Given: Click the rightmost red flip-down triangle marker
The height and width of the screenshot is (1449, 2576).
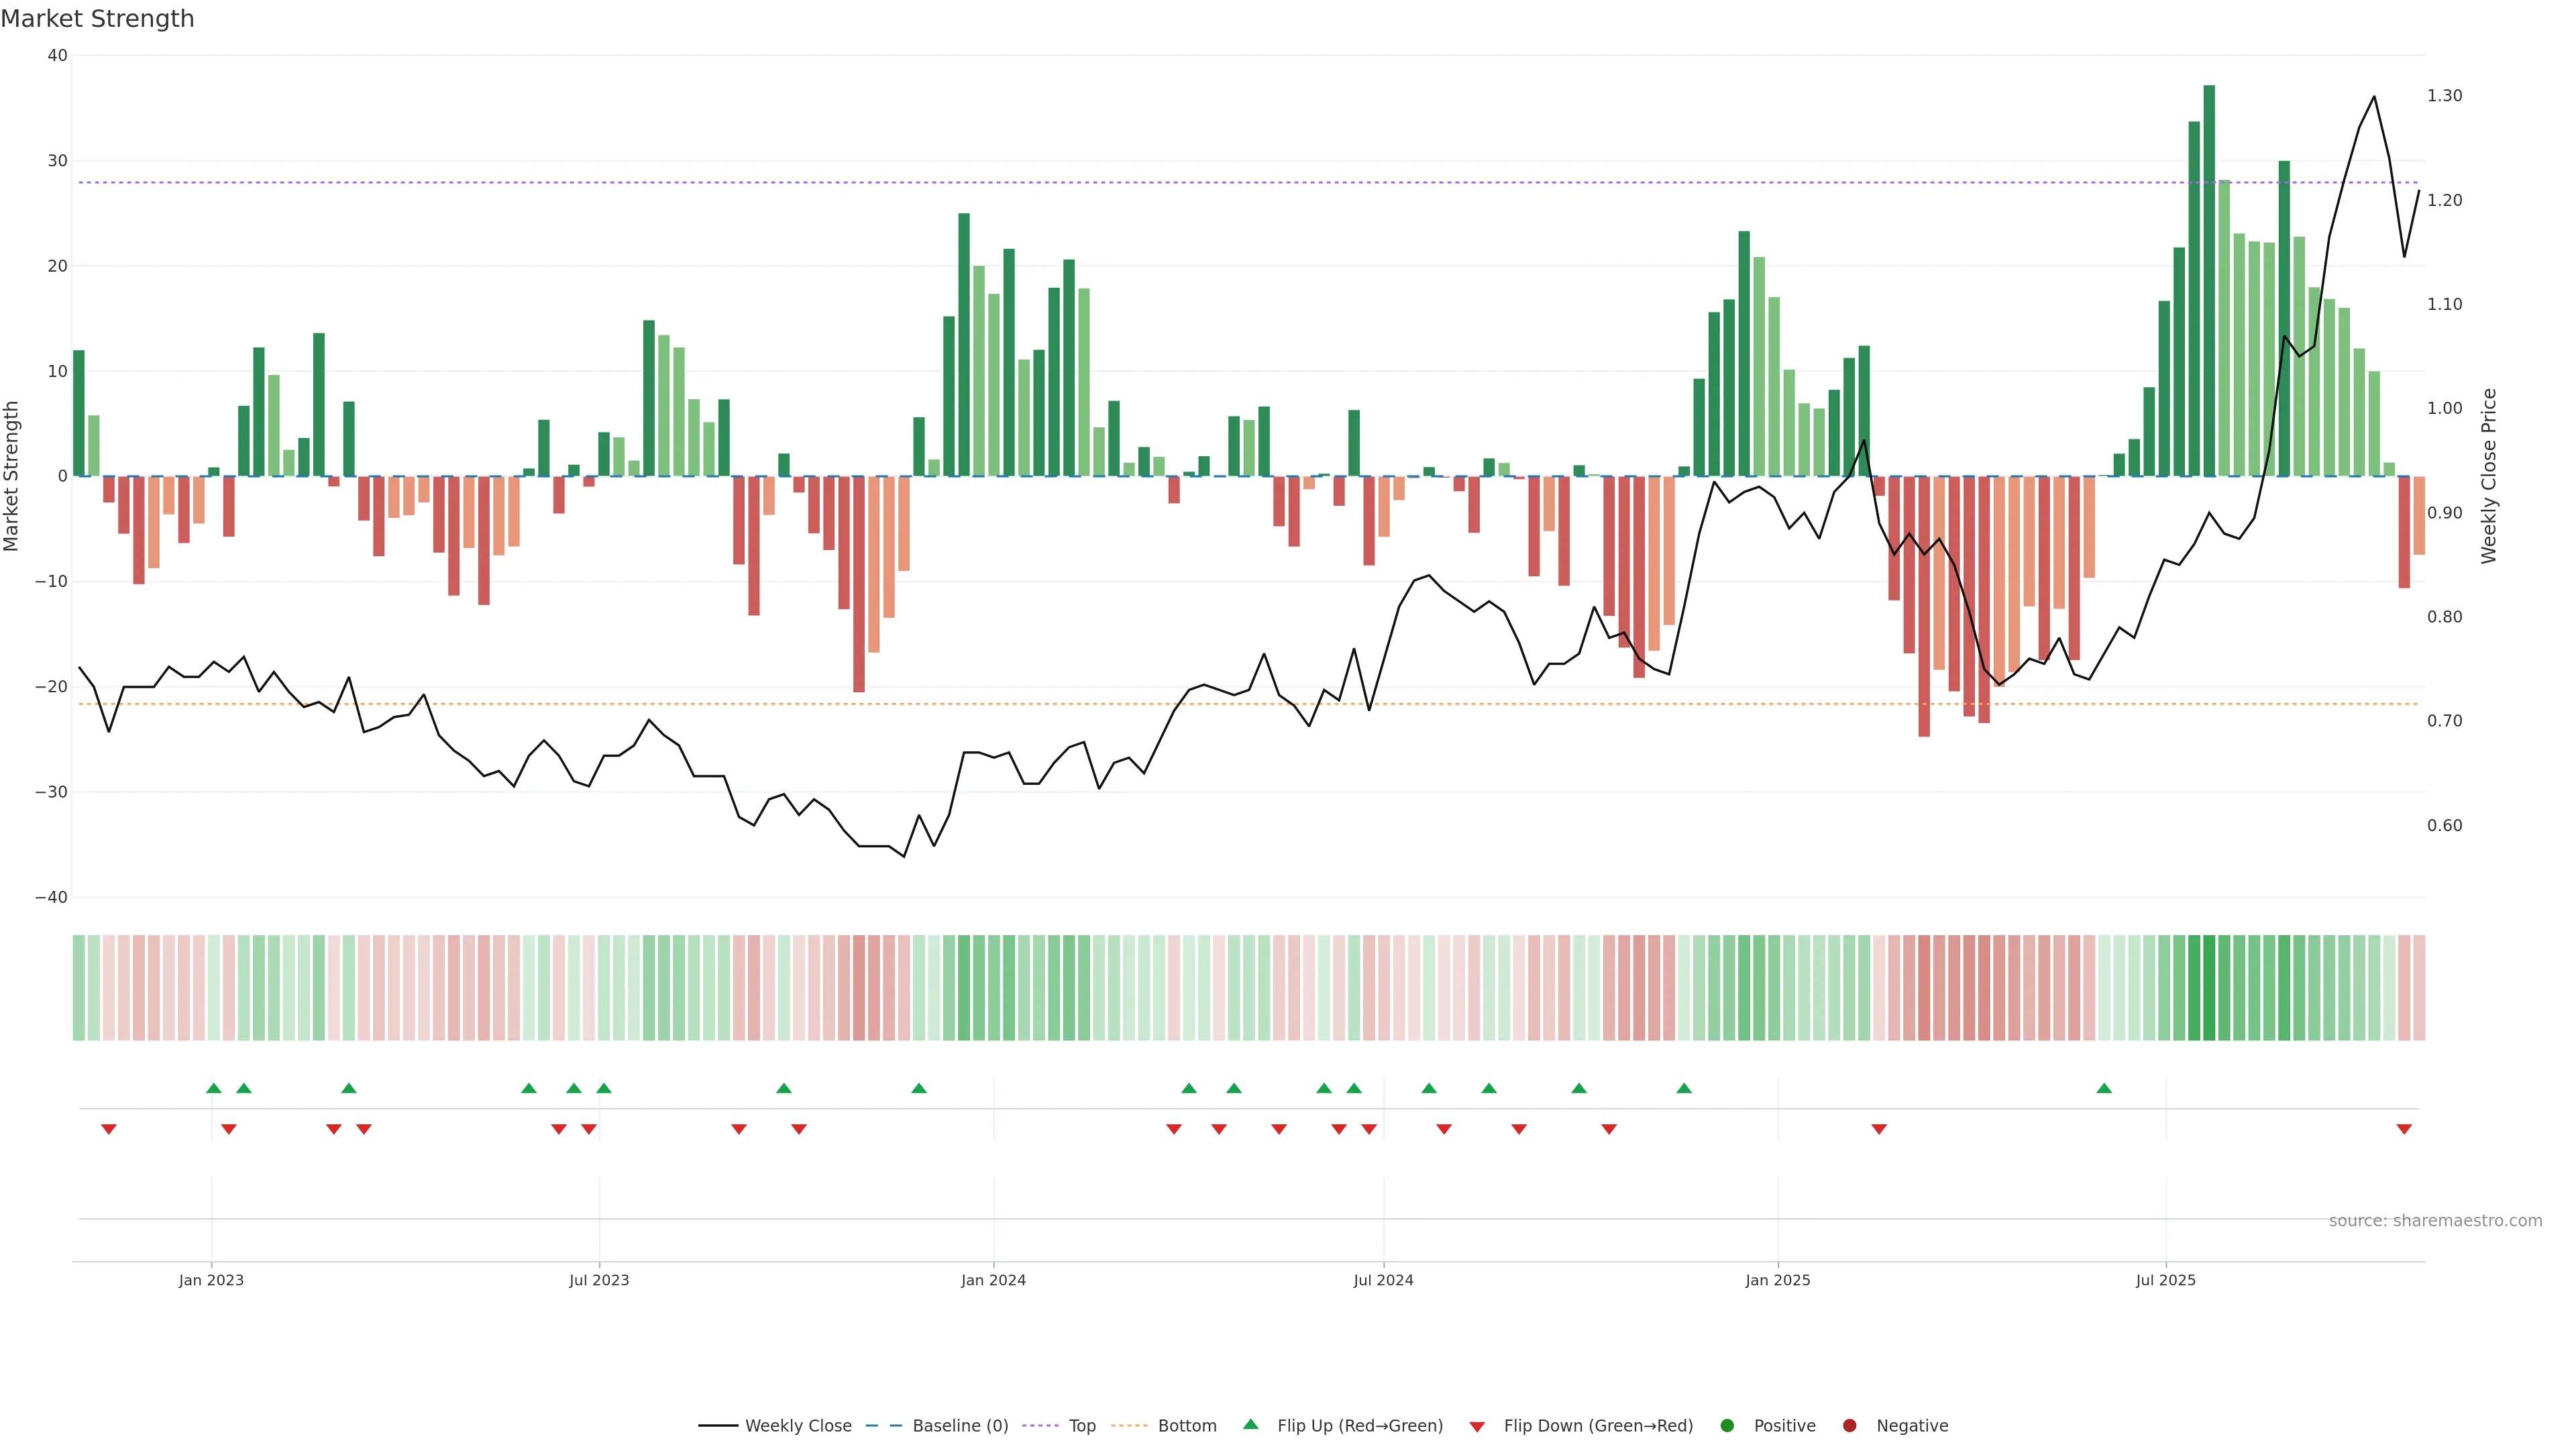Looking at the screenshot, I should click(x=2404, y=1129).
